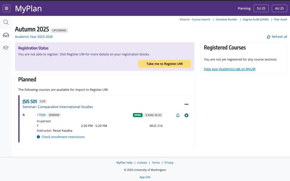Viewport: 290px width, 181px height.
Task: Click the SEMINAR section type badge
Action: (x=54, y=115)
